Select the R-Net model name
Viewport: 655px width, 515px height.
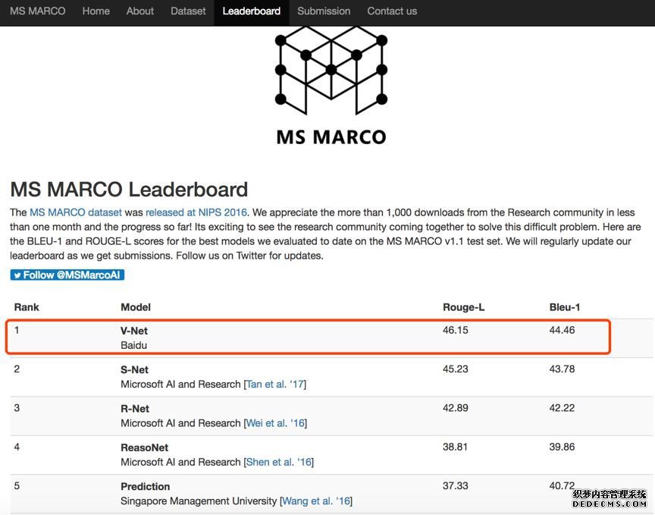click(x=135, y=408)
